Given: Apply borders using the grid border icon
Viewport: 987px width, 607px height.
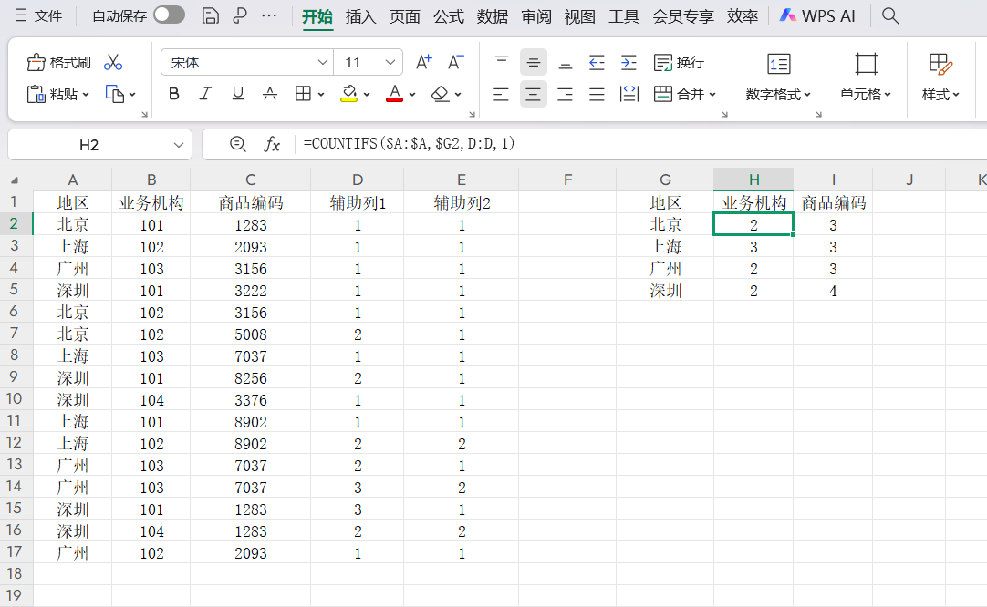Looking at the screenshot, I should pos(301,94).
